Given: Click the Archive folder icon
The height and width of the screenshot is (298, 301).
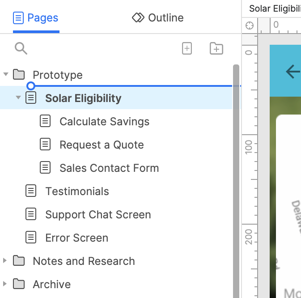Looking at the screenshot, I should click(19, 284).
